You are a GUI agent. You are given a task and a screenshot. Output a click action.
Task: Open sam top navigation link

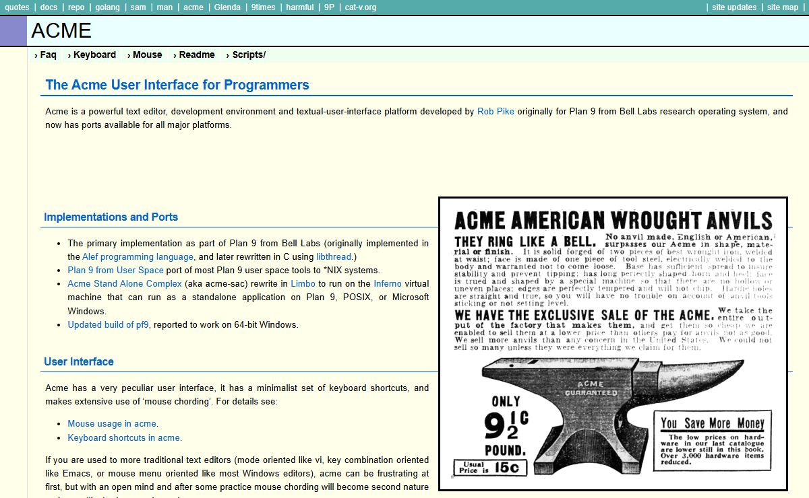coord(138,7)
